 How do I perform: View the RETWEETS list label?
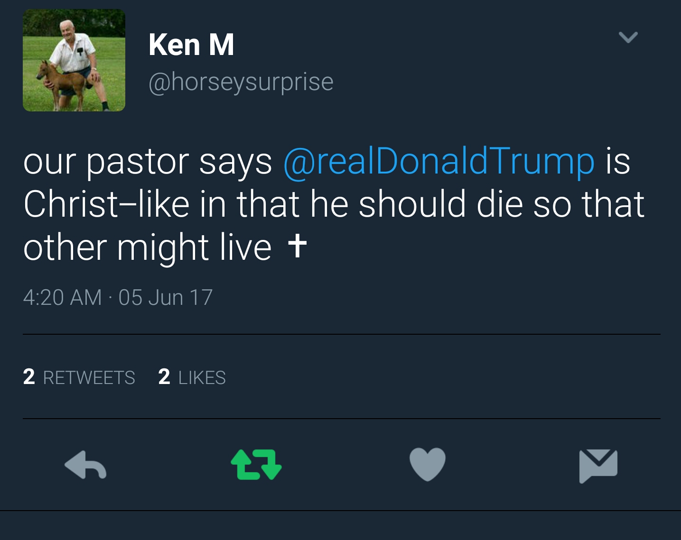89,378
